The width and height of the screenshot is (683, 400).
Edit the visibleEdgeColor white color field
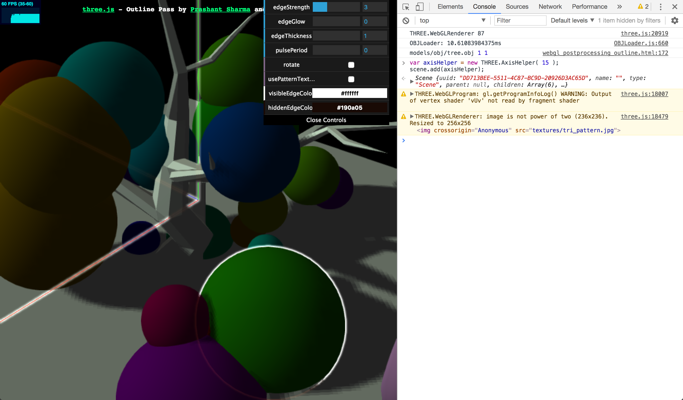(350, 93)
